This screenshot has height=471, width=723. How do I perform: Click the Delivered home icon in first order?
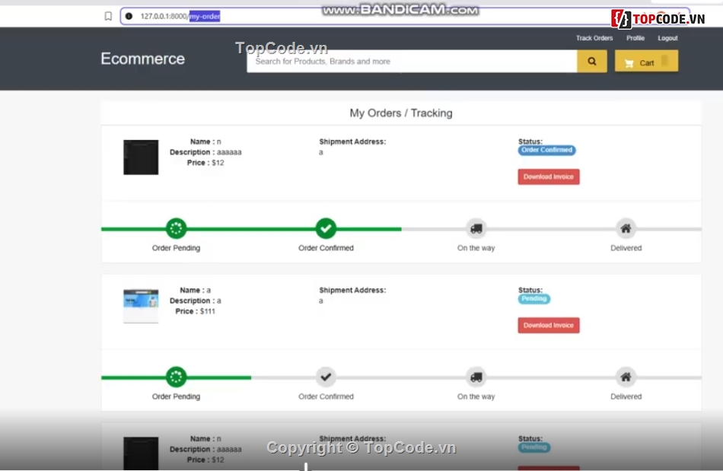pyautogui.click(x=626, y=228)
